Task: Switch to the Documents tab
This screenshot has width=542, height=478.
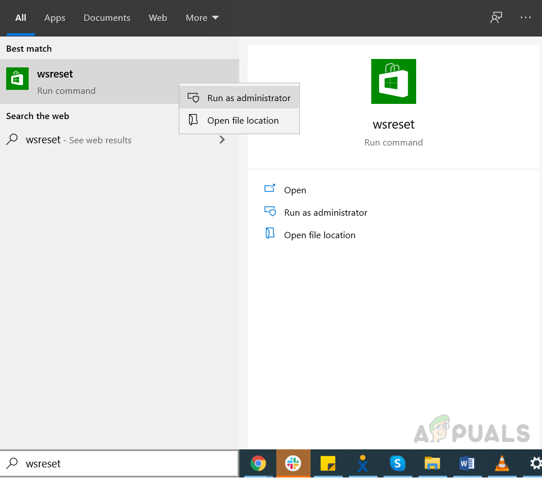Action: [x=107, y=18]
